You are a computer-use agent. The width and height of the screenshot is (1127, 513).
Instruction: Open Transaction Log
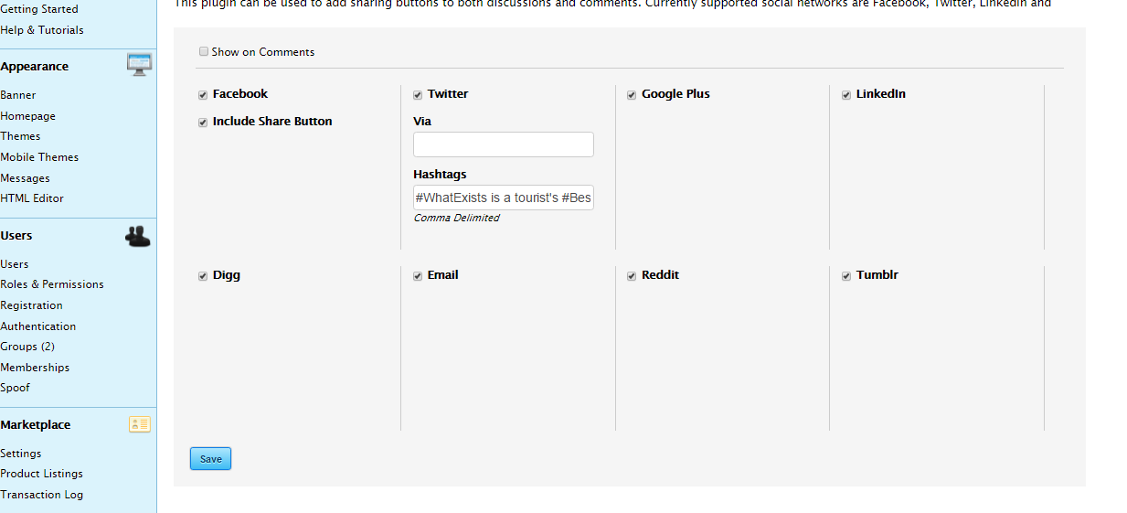(x=42, y=495)
